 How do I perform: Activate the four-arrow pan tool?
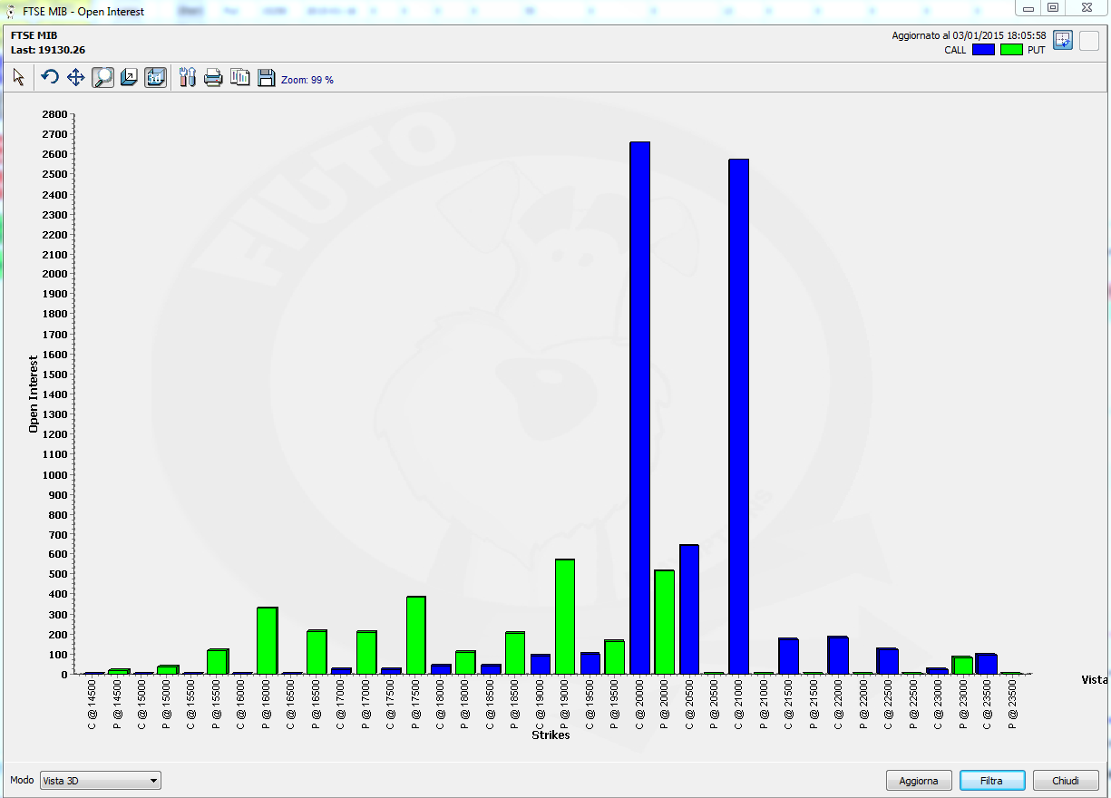76,77
